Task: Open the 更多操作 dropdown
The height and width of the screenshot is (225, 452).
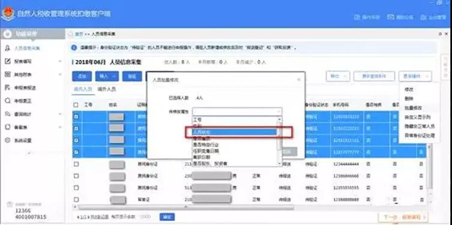Action: point(415,76)
